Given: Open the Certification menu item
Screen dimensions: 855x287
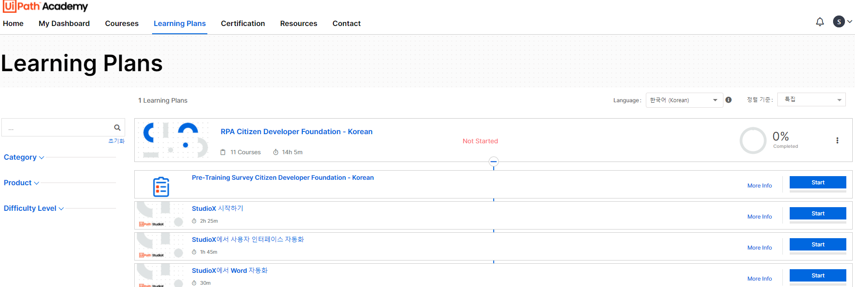Looking at the screenshot, I should (243, 23).
